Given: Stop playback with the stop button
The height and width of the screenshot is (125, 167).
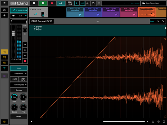Looking at the screenshot, I should [x=34, y=3].
